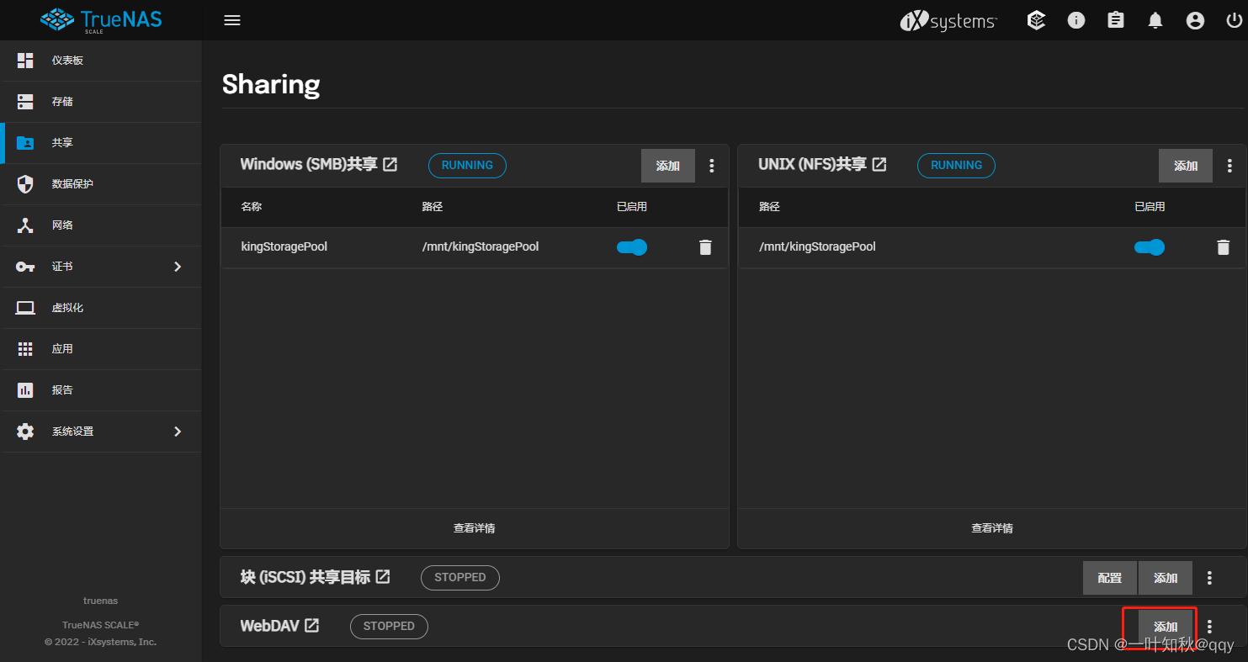Viewport: 1248px width, 662px height.
Task: Click 添加 in the NFS shares card
Action: [1186, 166]
